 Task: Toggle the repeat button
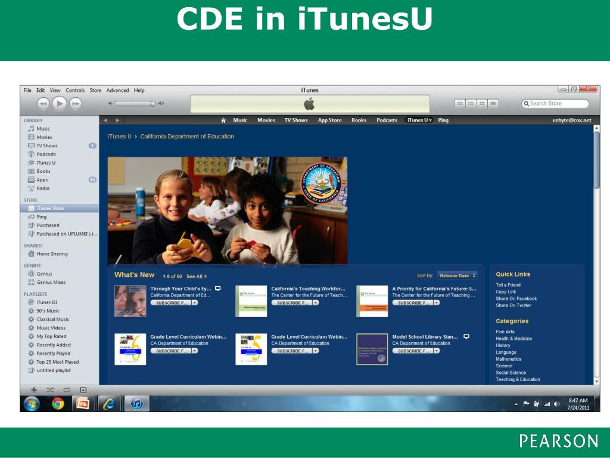67,390
